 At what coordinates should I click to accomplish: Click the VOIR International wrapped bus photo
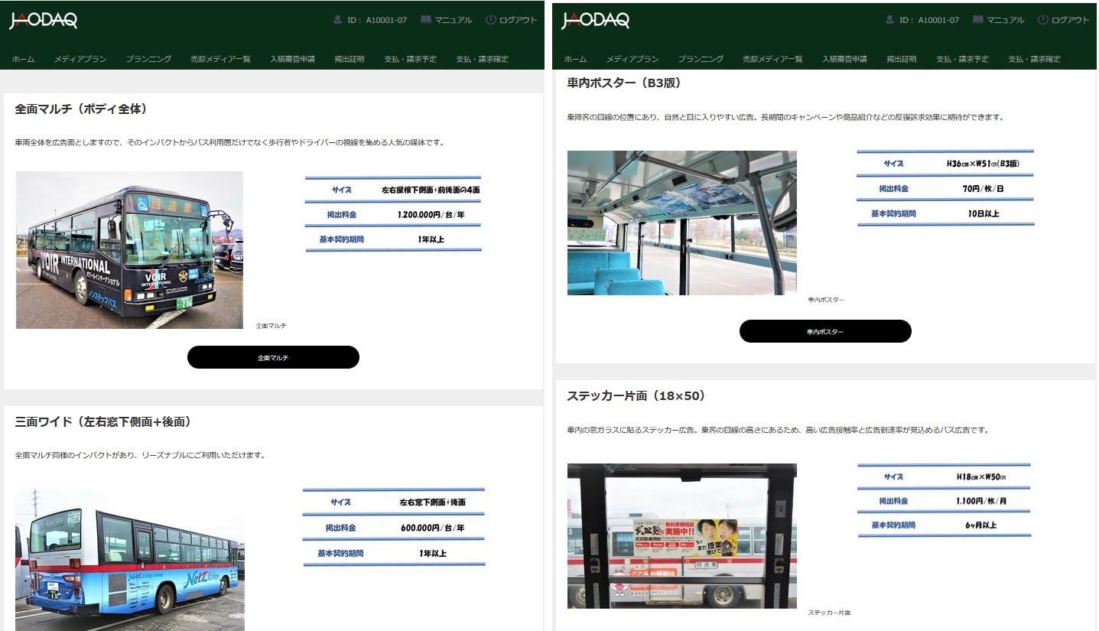[129, 250]
